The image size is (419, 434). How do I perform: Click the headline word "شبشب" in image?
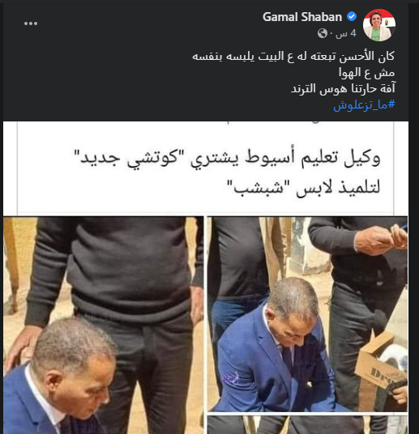[x=257, y=187]
